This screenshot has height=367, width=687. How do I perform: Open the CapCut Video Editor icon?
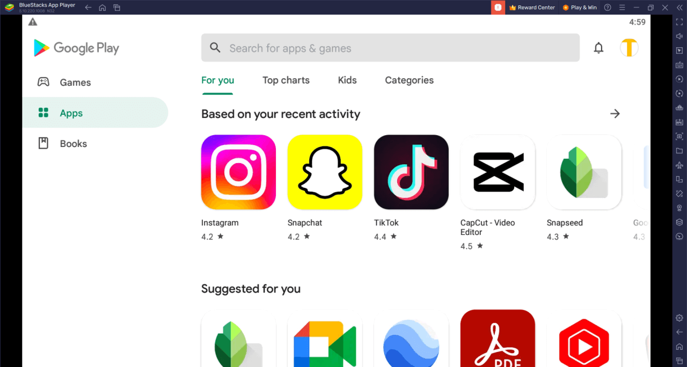(x=498, y=172)
